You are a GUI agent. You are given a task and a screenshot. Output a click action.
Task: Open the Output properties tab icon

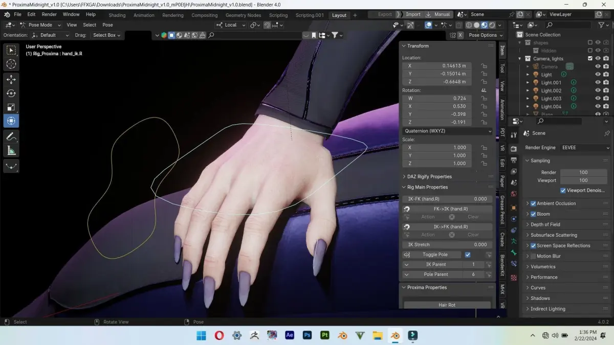click(514, 160)
